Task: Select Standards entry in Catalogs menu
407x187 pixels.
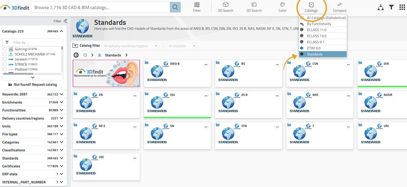Action: [x=323, y=54]
